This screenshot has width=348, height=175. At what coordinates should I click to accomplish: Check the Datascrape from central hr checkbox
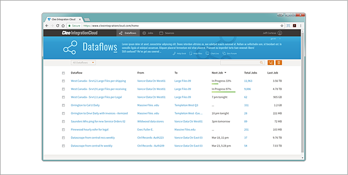point(63,146)
